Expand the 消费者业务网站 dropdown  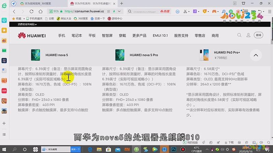tap(27, 24)
